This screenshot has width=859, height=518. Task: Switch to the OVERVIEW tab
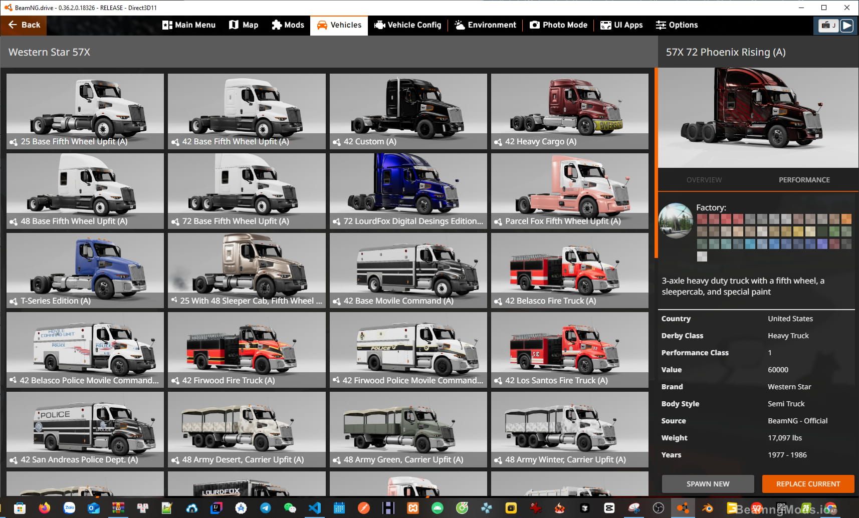704,180
